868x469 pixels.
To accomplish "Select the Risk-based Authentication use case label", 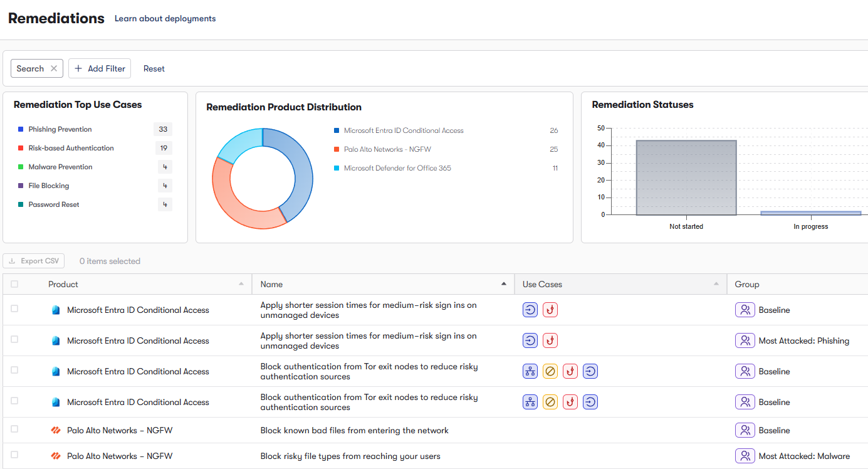I will (x=71, y=148).
